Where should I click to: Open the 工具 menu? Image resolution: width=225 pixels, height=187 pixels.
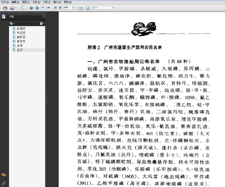coord(47,2)
